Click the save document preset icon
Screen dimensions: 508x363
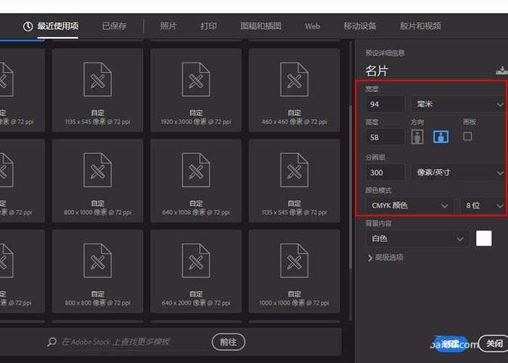click(x=501, y=70)
